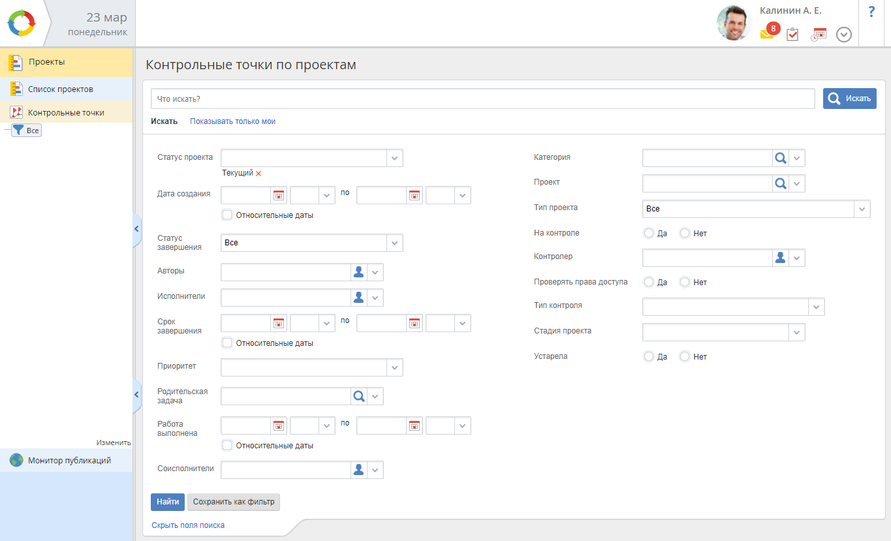Expand the Приоритет dropdown

[394, 368]
